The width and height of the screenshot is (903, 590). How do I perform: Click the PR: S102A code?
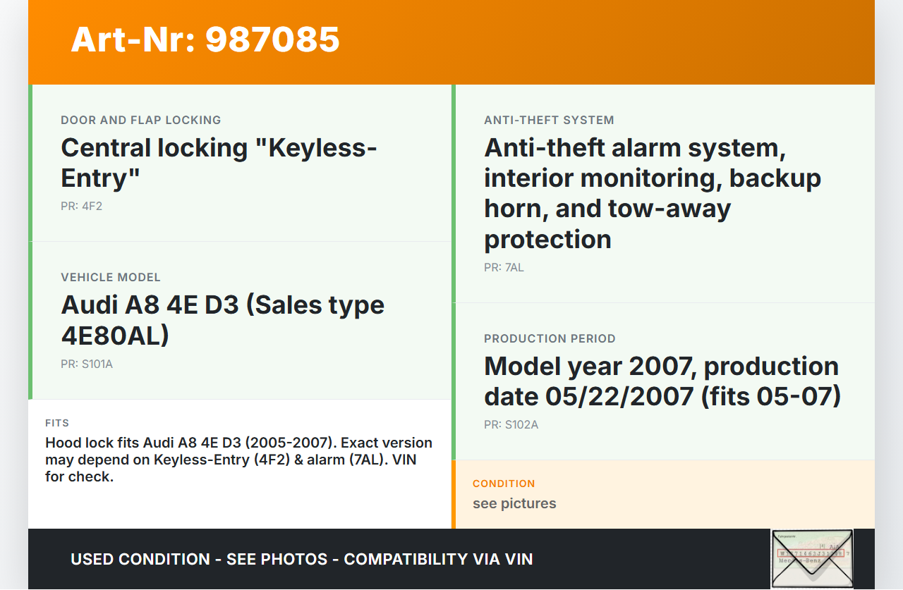click(511, 424)
